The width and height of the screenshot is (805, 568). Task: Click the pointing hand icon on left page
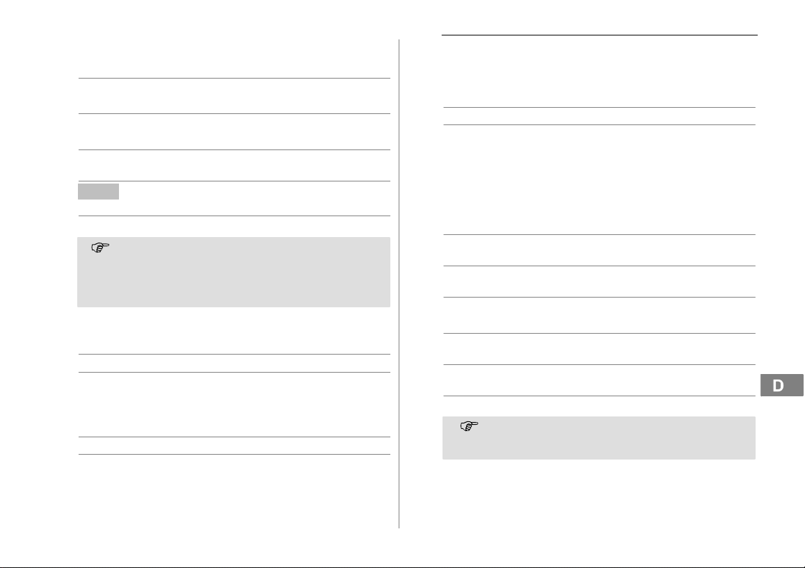100,248
